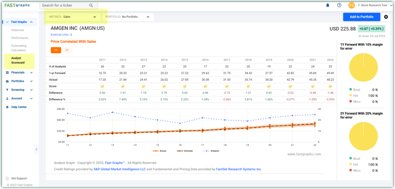
Task: Click the green +0.87 price change badge
Action: pos(371,29)
